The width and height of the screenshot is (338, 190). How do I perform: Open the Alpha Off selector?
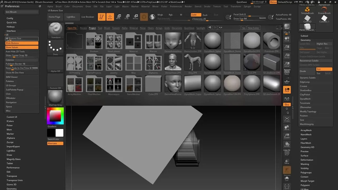pyautogui.click(x=56, y=65)
